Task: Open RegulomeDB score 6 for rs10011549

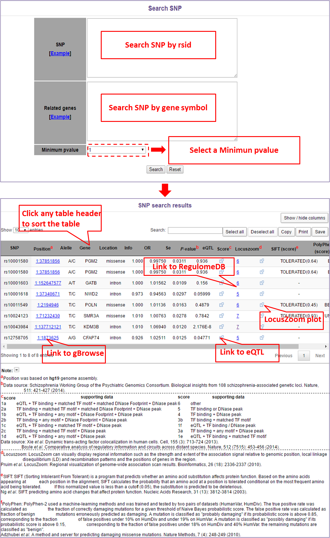Action: (x=238, y=305)
